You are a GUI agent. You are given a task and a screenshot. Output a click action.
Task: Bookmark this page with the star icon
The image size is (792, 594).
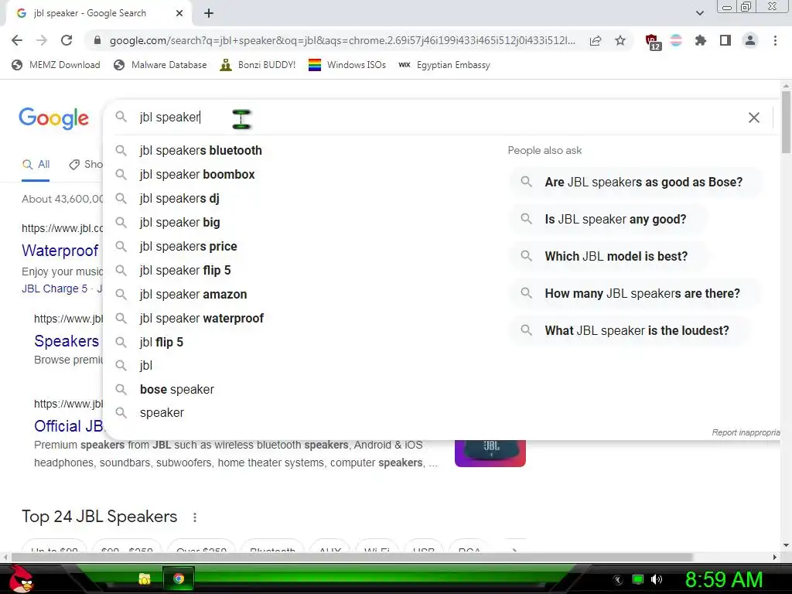pyautogui.click(x=620, y=40)
